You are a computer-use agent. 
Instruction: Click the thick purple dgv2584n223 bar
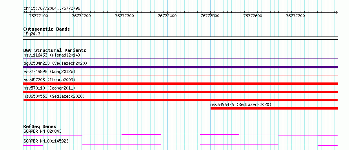coord(180,67)
